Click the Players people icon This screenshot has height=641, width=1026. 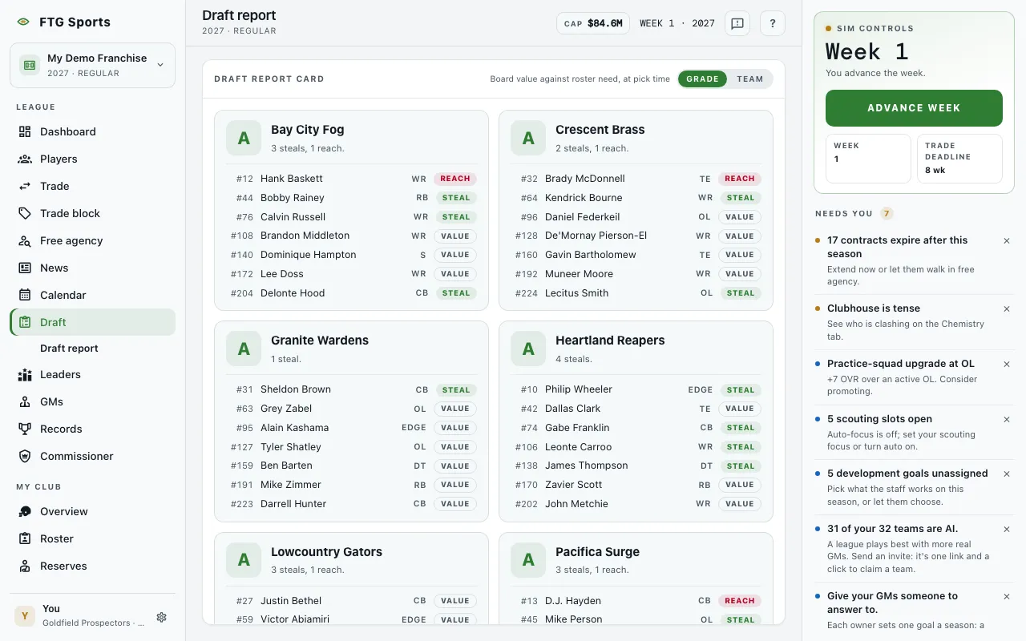(25, 159)
